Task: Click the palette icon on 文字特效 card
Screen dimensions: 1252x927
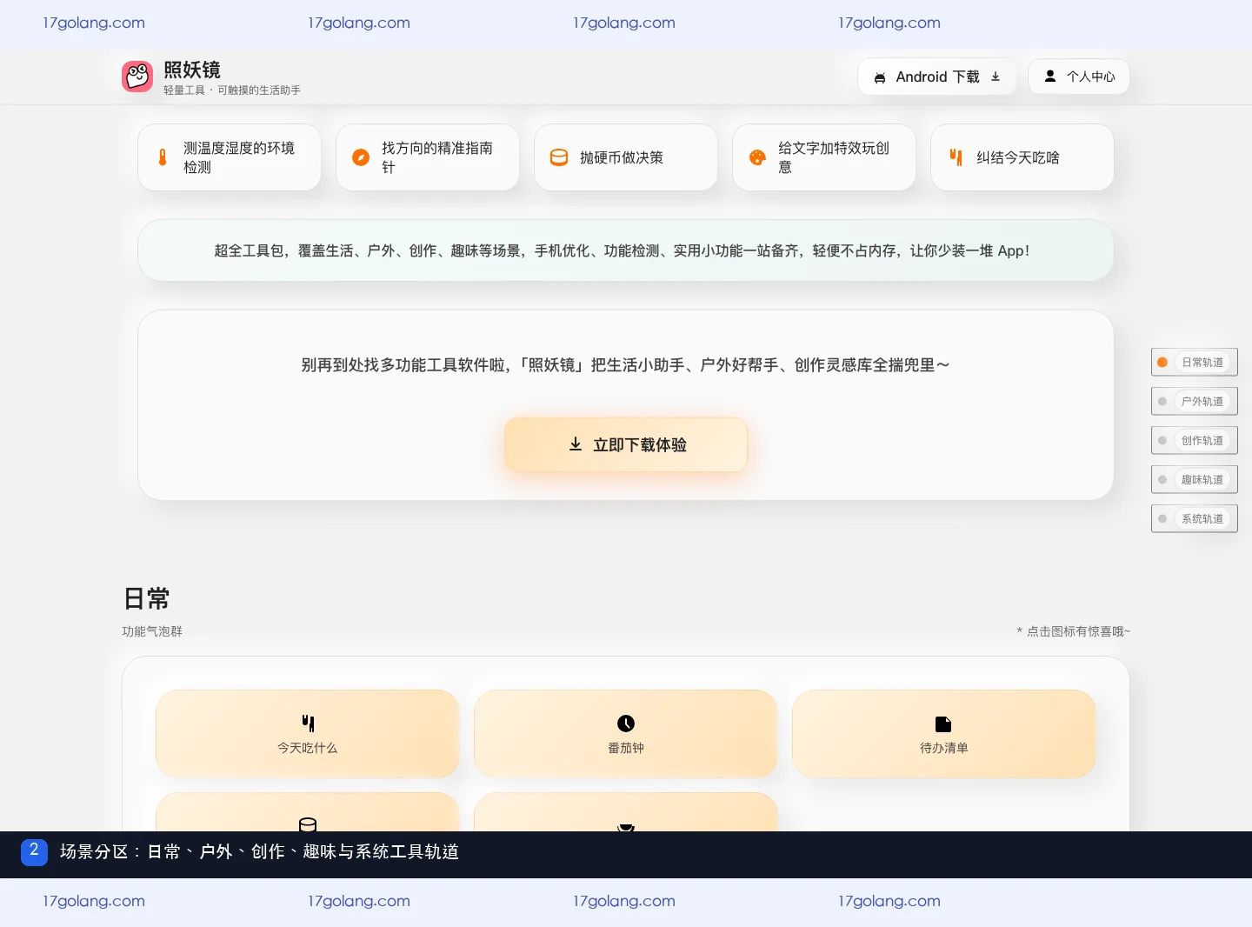Action: (757, 157)
